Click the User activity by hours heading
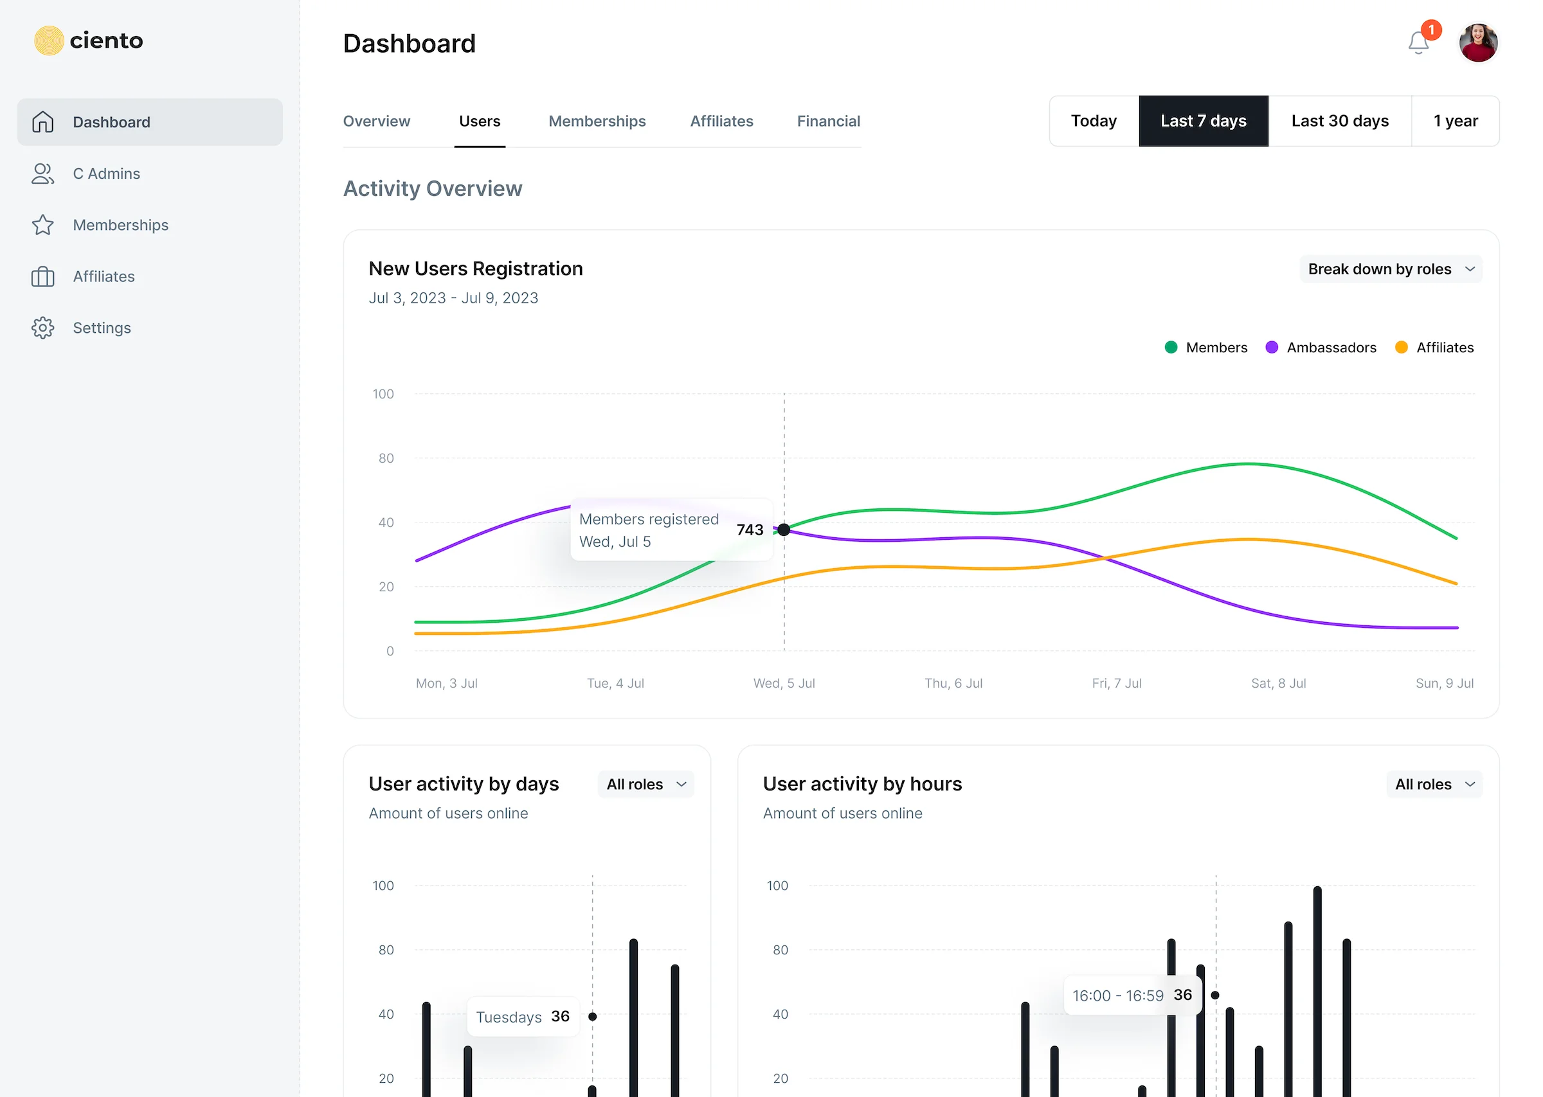The height and width of the screenshot is (1097, 1543). point(863,784)
